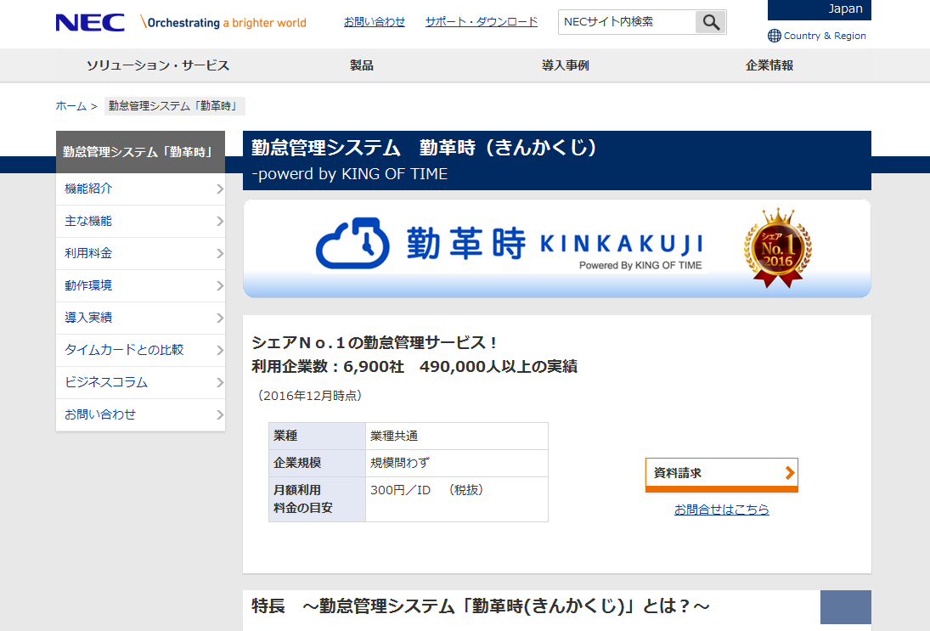Screen dimensions: 930x631
Task: Select 利用料金 in the sidebar
Action: click(x=141, y=253)
